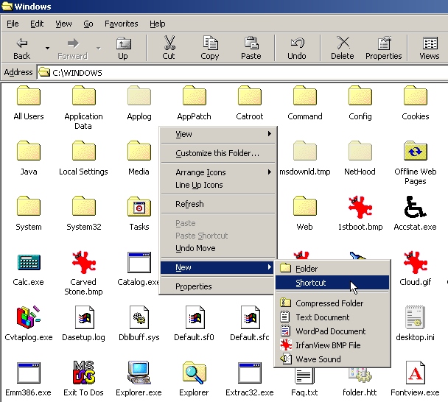Select the NetHood folder
448x402 pixels.
[360, 158]
